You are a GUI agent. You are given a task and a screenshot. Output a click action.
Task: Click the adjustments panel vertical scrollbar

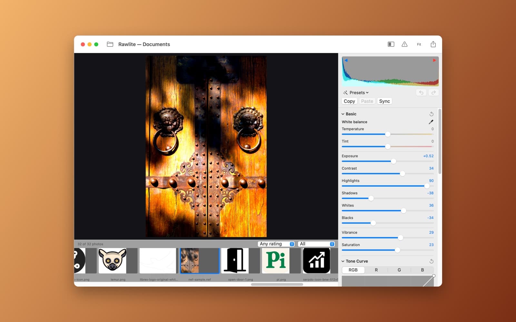click(440, 141)
